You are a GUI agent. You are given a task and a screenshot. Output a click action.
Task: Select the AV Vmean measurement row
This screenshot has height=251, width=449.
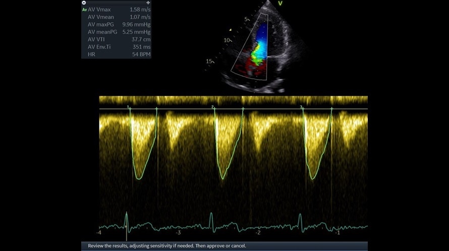click(x=119, y=17)
